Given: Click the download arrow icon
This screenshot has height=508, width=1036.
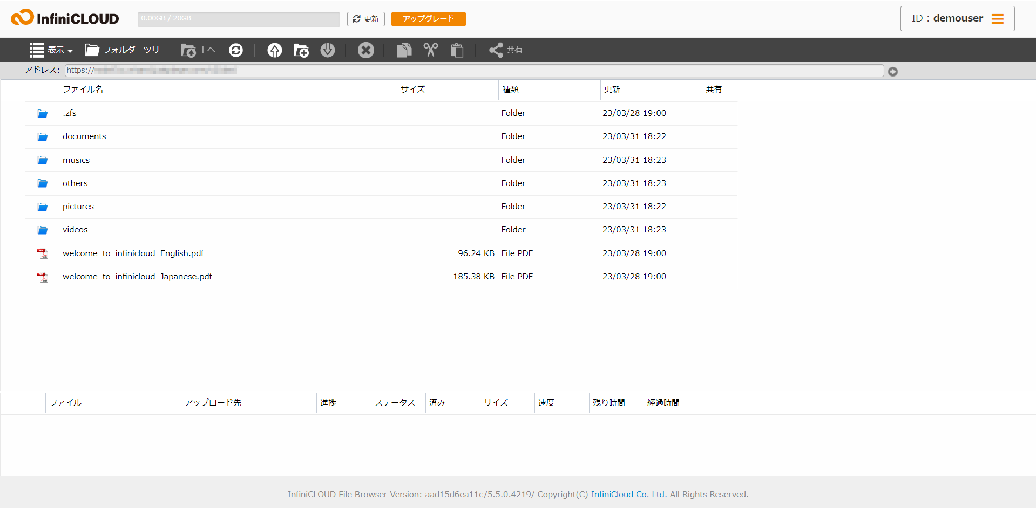Looking at the screenshot, I should pyautogui.click(x=328, y=50).
